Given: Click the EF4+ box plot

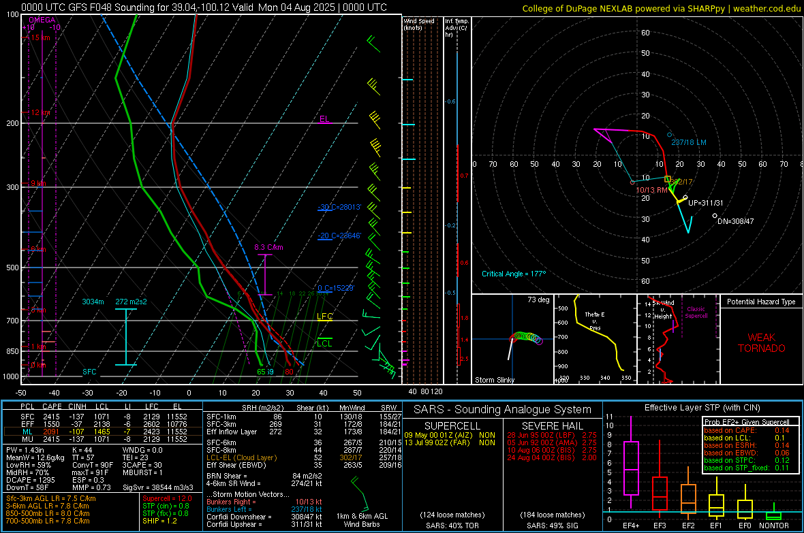Looking at the screenshot, I should pos(631,462).
